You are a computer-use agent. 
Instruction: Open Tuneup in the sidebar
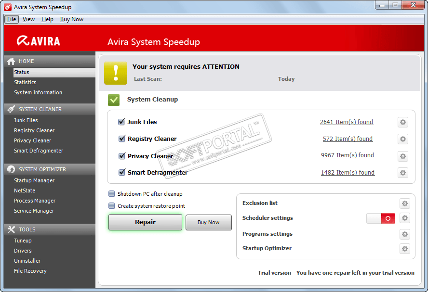[x=23, y=241]
